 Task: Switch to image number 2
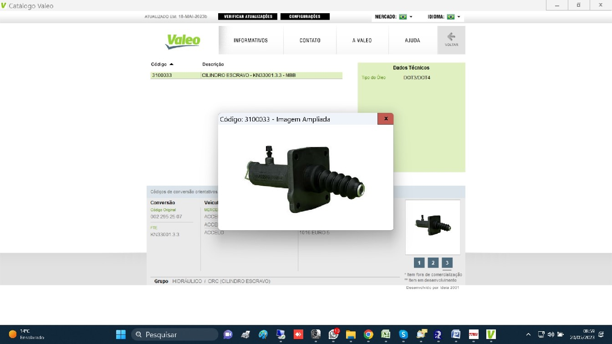point(433,263)
